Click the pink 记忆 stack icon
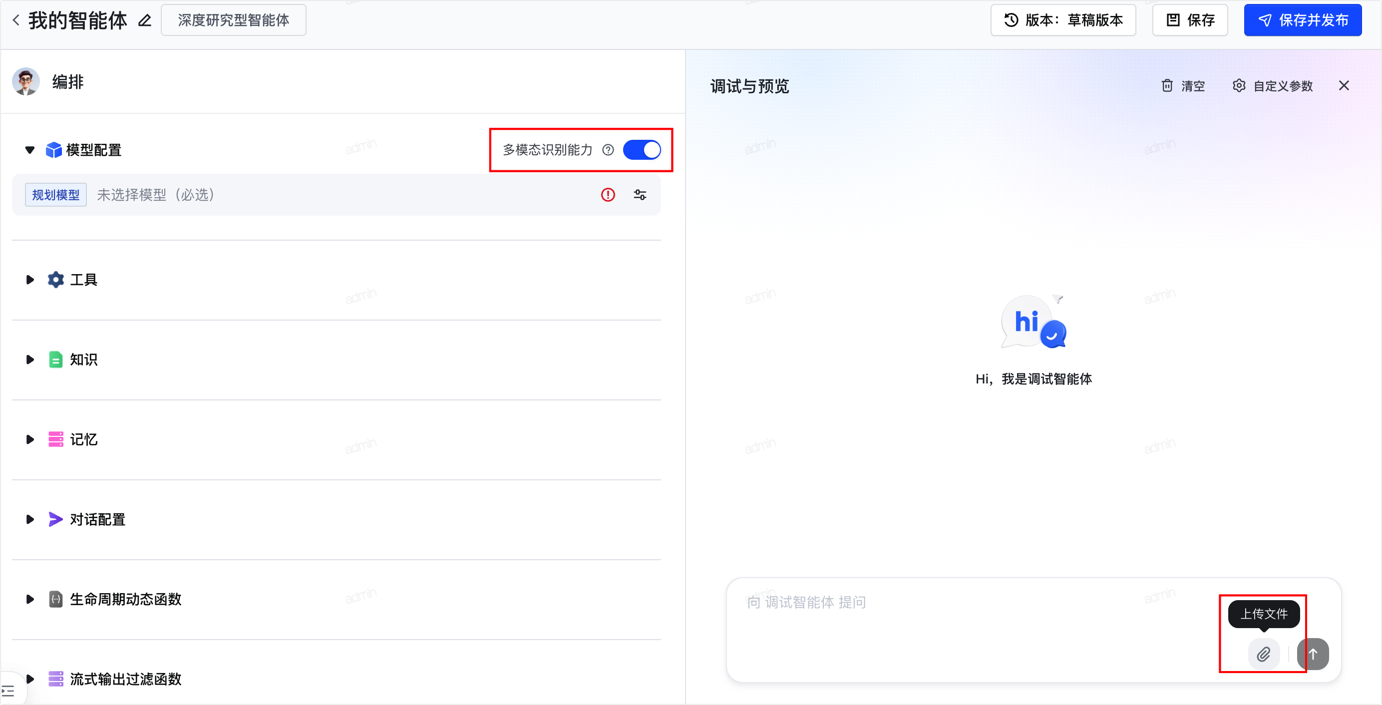Image resolution: width=1382 pixels, height=705 pixels. (x=56, y=440)
